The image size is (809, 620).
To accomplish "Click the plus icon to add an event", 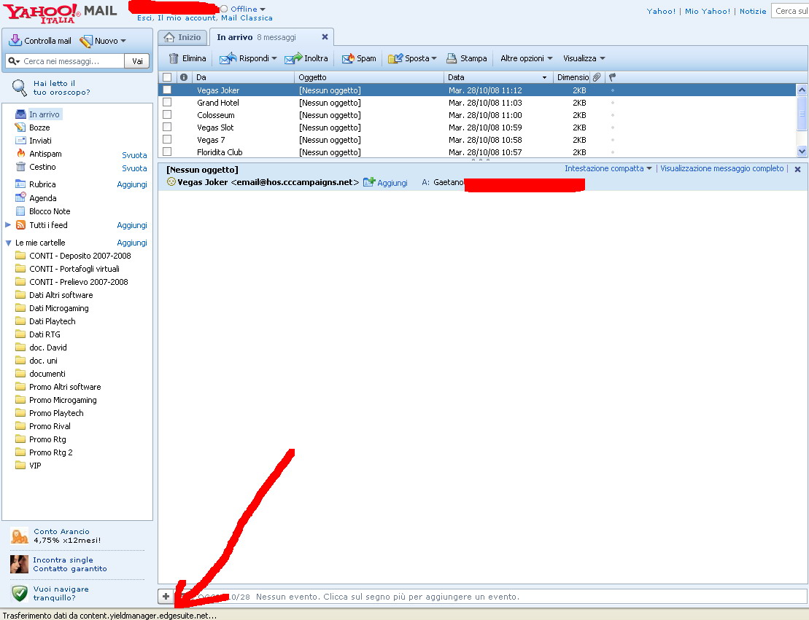I will click(166, 596).
